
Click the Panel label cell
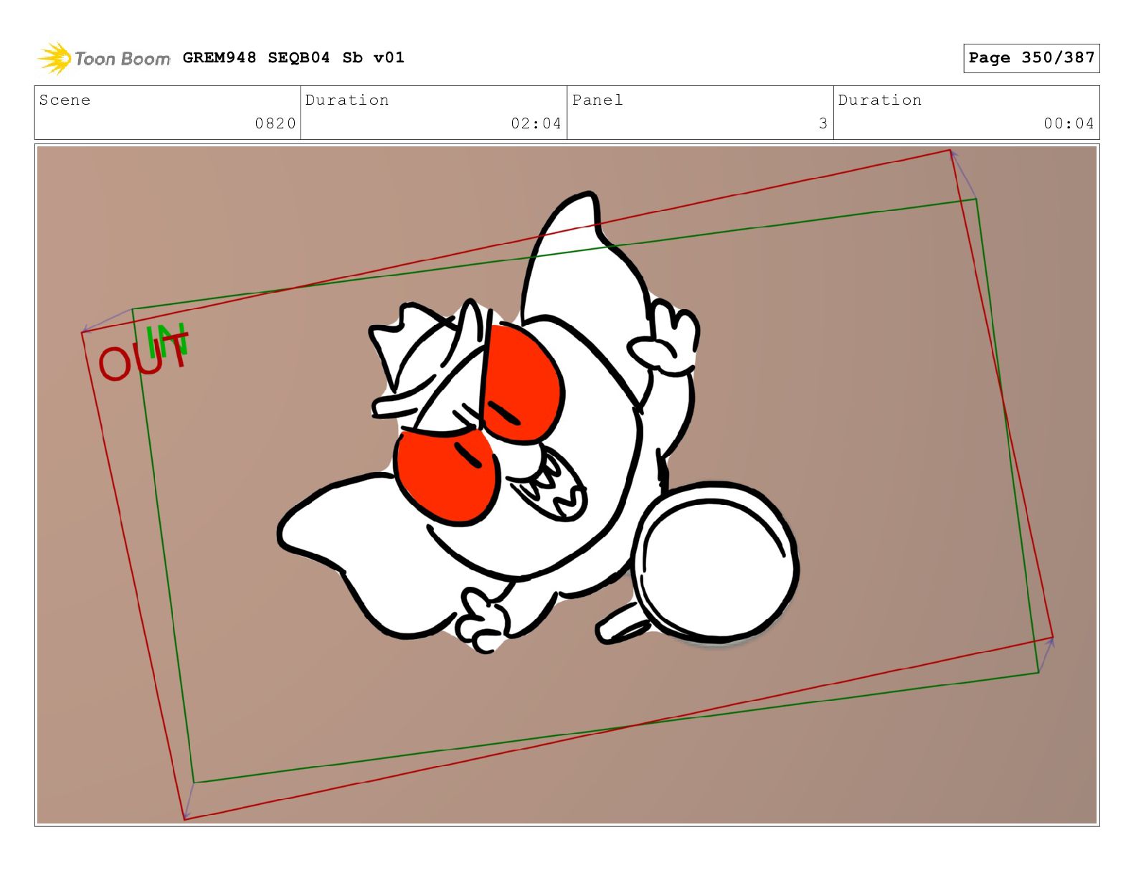click(700, 113)
